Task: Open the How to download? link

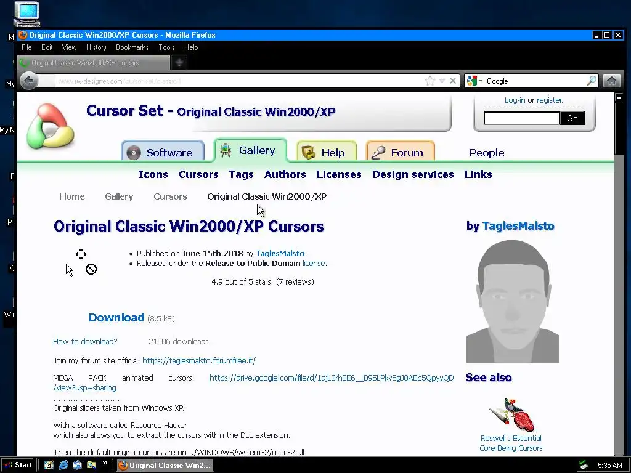Action: (85, 341)
